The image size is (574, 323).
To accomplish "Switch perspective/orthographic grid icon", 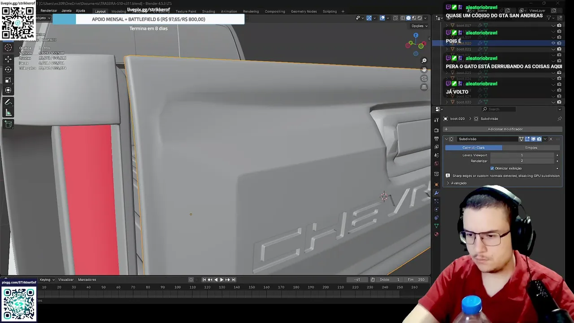I will click(x=424, y=87).
